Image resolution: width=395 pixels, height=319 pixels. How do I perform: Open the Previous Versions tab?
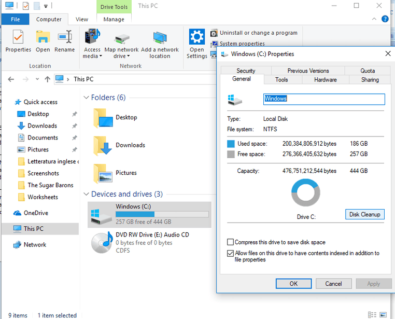point(308,71)
